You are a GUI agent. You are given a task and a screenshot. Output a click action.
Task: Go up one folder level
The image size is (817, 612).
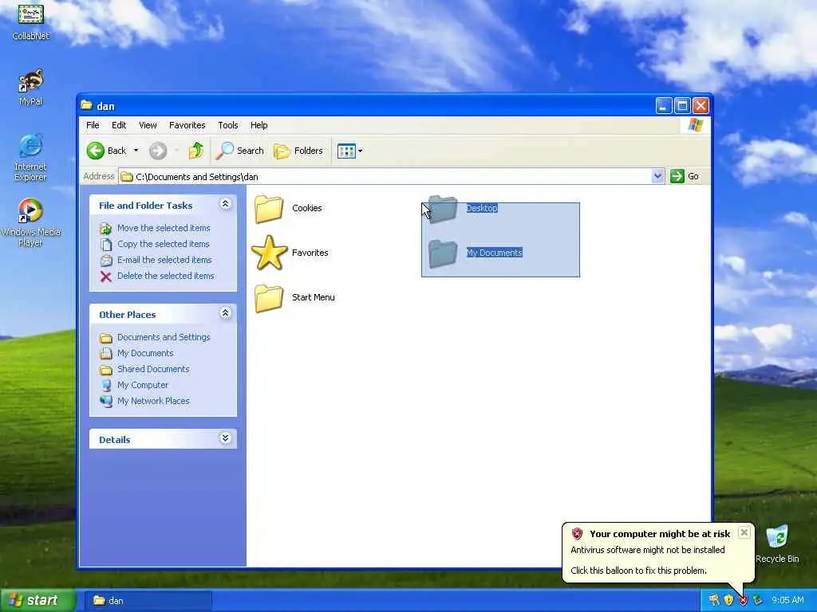196,151
